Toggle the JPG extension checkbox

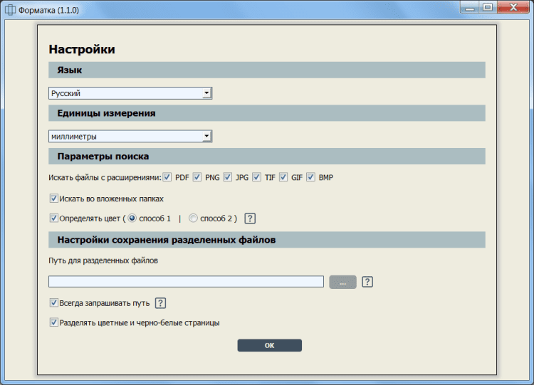coord(228,177)
